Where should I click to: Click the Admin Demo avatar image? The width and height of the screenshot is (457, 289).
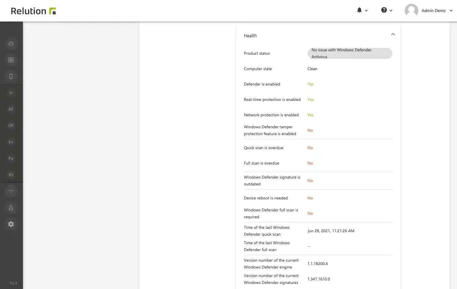coord(411,11)
